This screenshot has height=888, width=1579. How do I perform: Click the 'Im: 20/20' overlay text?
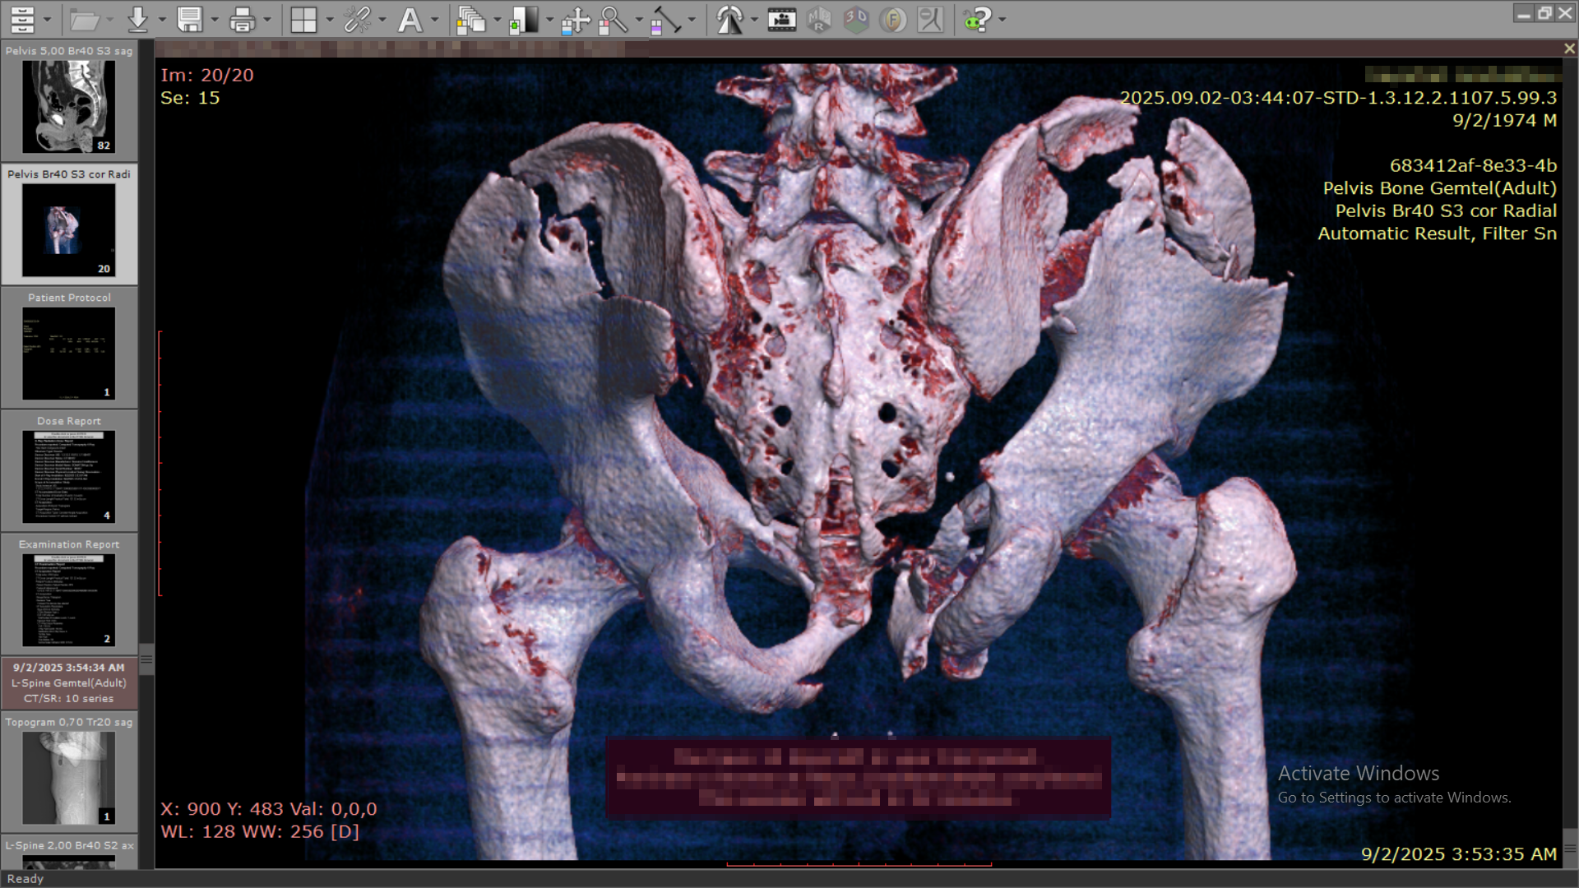[207, 75]
